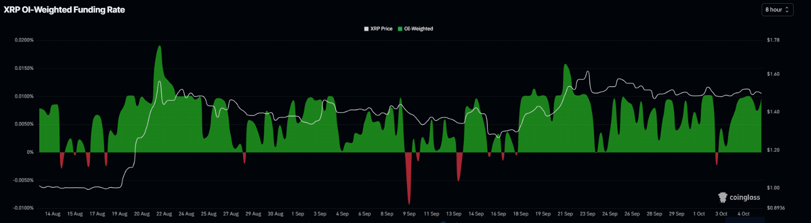Viewport: 811px width, 223px height.
Task: Click the white XRP Price legend swatch
Action: coord(367,29)
